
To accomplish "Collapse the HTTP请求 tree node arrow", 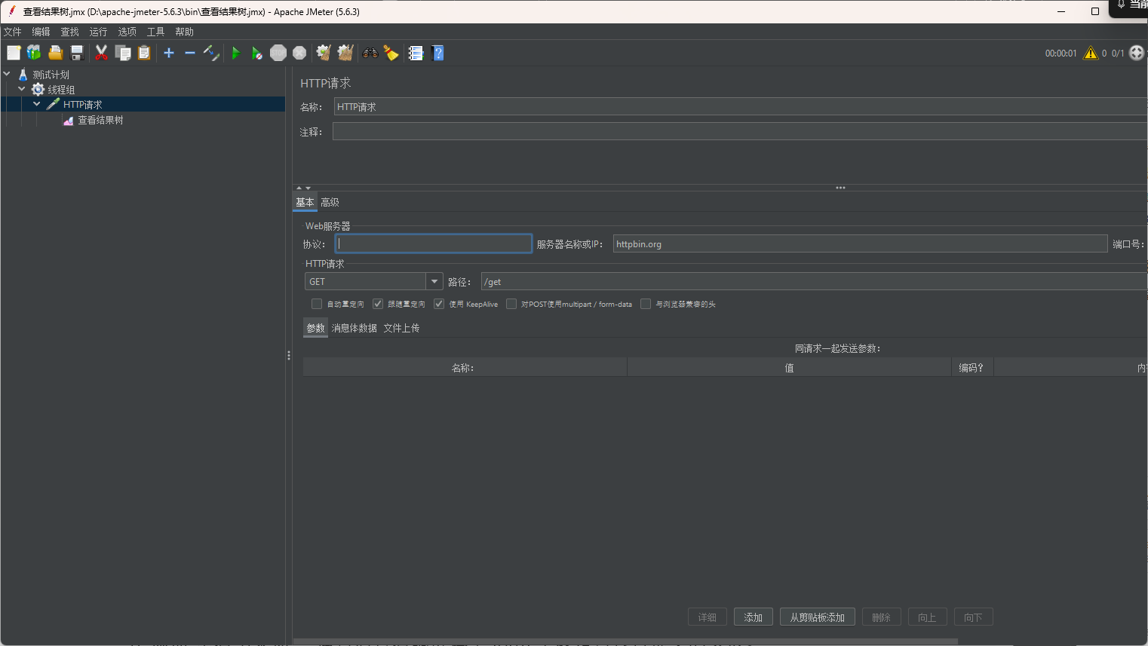I will pos(37,104).
